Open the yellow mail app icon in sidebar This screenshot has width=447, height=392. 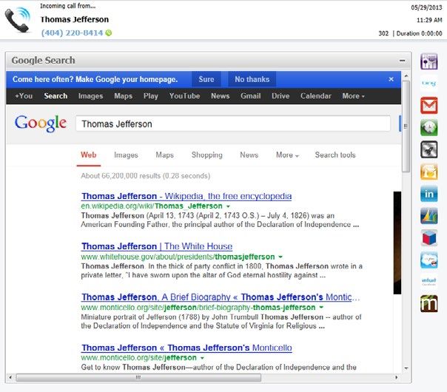[x=428, y=172]
